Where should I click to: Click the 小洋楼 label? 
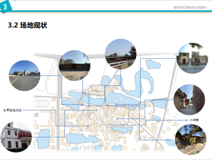[194, 120]
